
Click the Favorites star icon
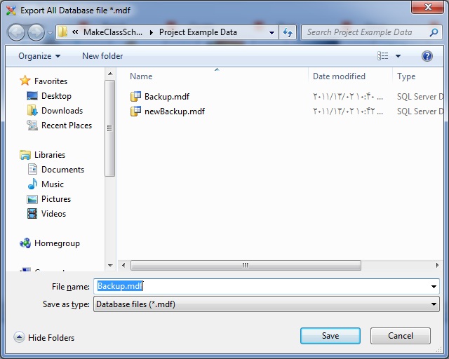[25, 81]
